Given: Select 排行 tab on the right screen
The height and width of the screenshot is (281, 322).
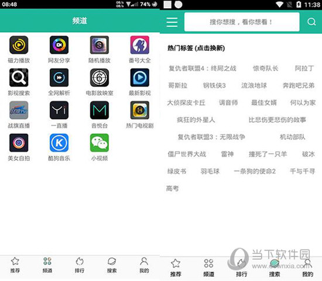Looking at the screenshot, I should pos(241,268).
